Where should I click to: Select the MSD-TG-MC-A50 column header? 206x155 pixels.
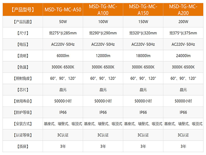click(63, 10)
